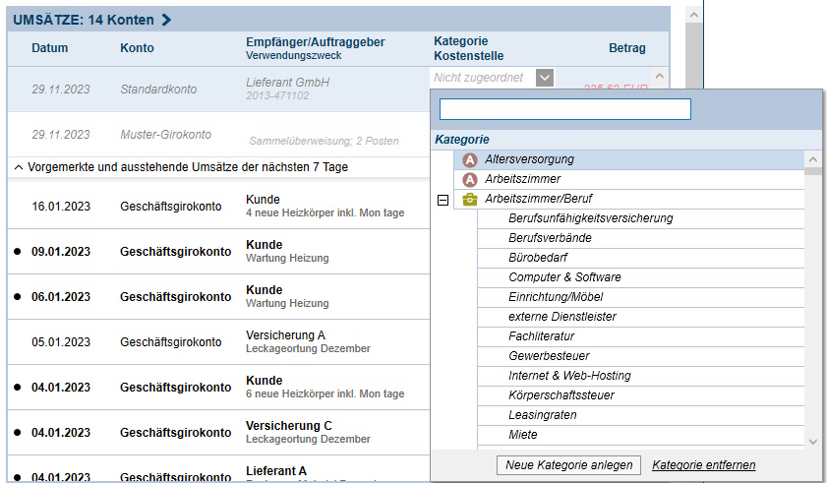Viewport: 827px width, 483px height.
Task: Collapse Vorgemerkte und ausstehende Umsätze section
Action: click(x=19, y=167)
